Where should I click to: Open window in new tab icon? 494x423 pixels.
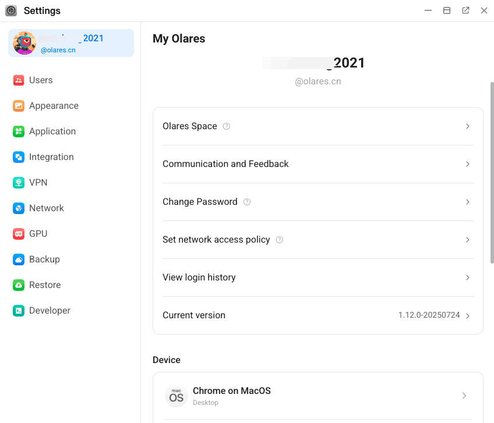click(x=465, y=10)
